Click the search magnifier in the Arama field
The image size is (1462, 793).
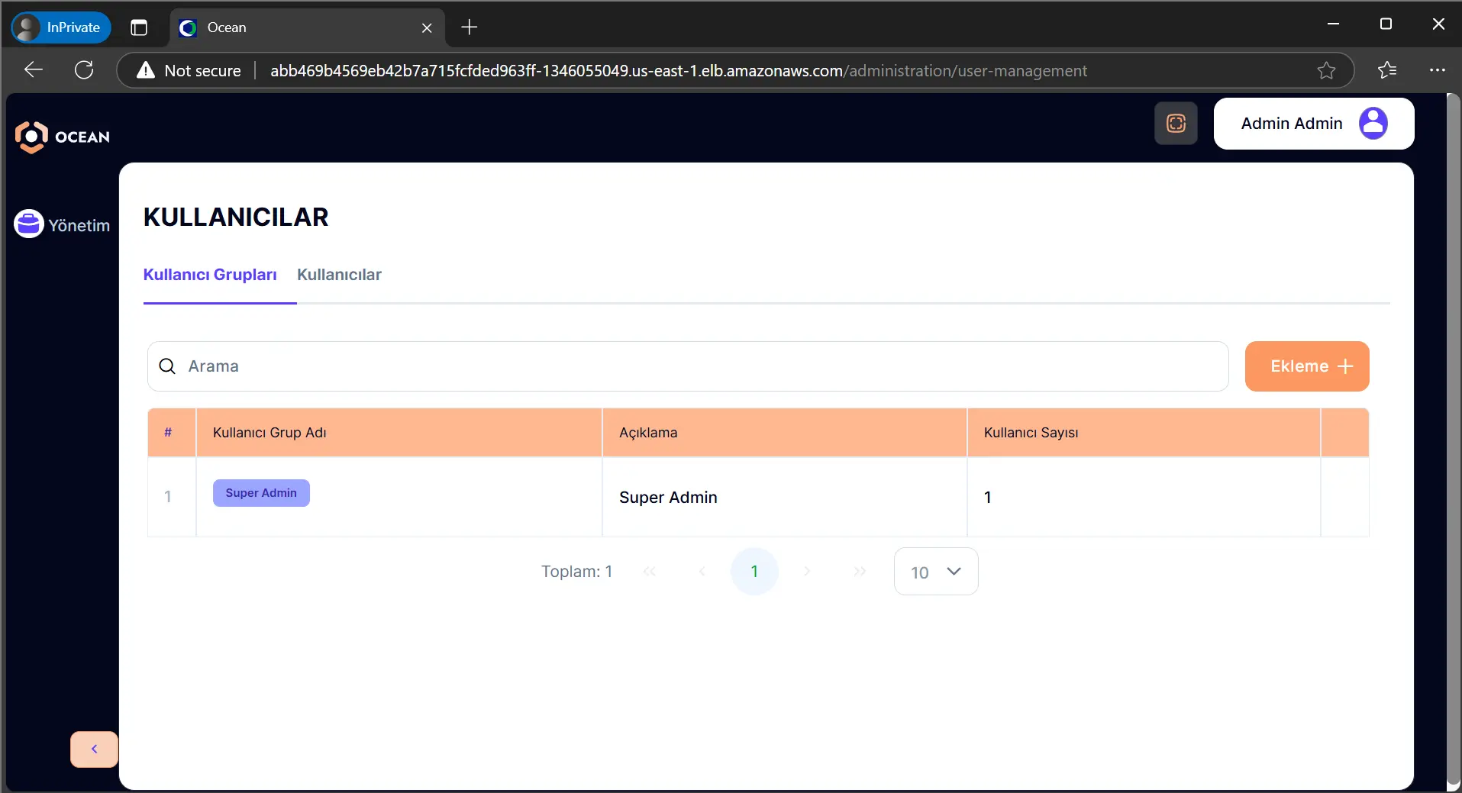coord(167,366)
